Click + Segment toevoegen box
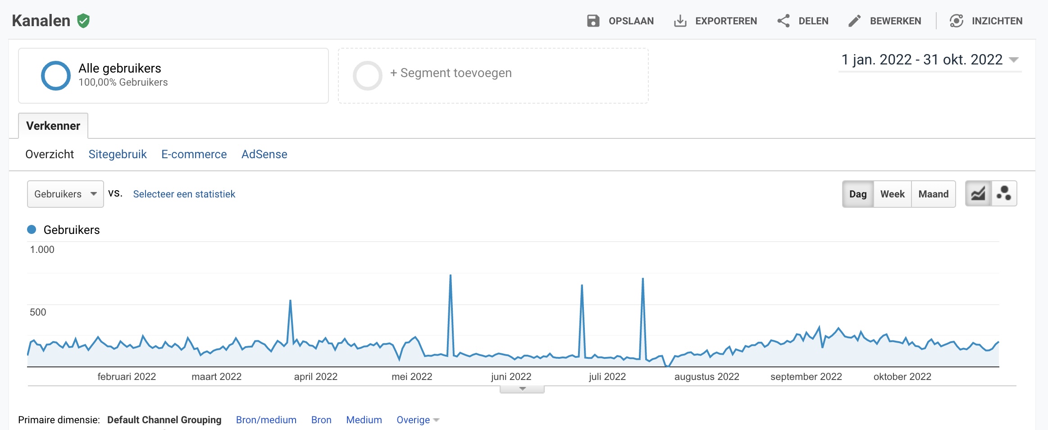Viewport: 1048px width, 430px height. 493,76
